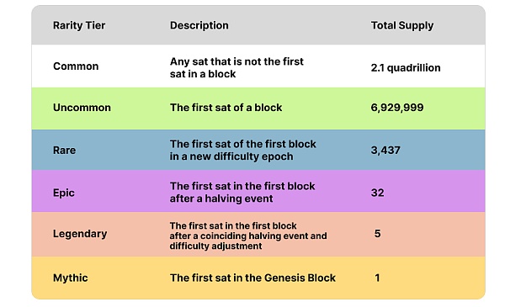Click the new difficulty epoch description
The height and width of the screenshot is (307, 505).
[x=243, y=151]
